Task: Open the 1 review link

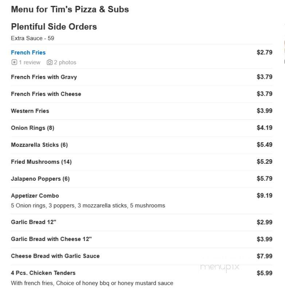Action: tap(29, 62)
